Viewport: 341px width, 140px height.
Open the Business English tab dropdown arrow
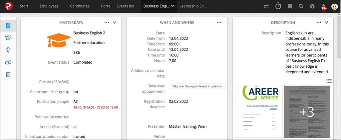point(172,6)
